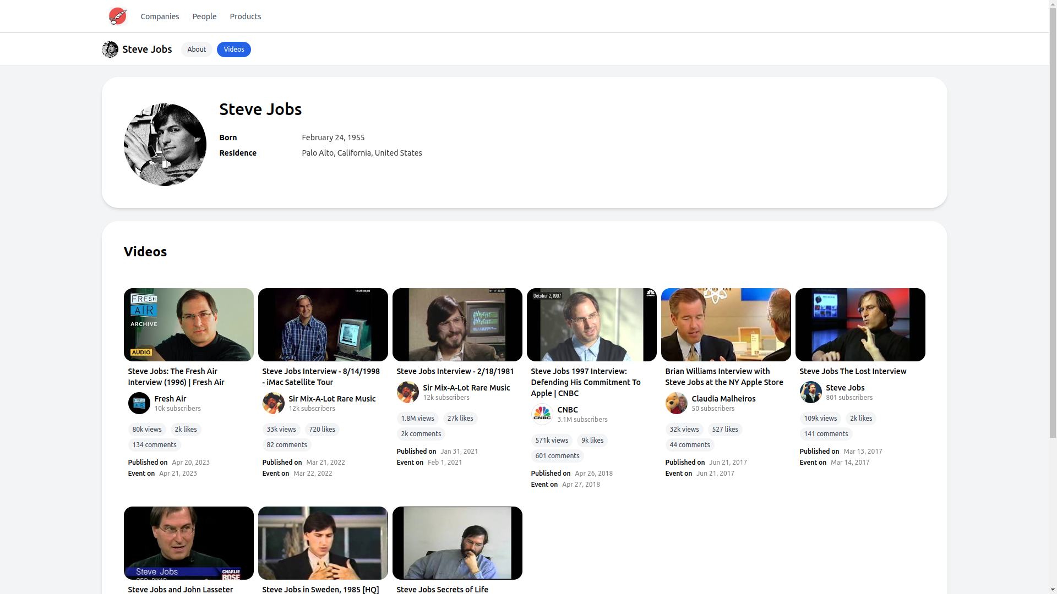Click the Claudia Malheiros channel name

723,399
